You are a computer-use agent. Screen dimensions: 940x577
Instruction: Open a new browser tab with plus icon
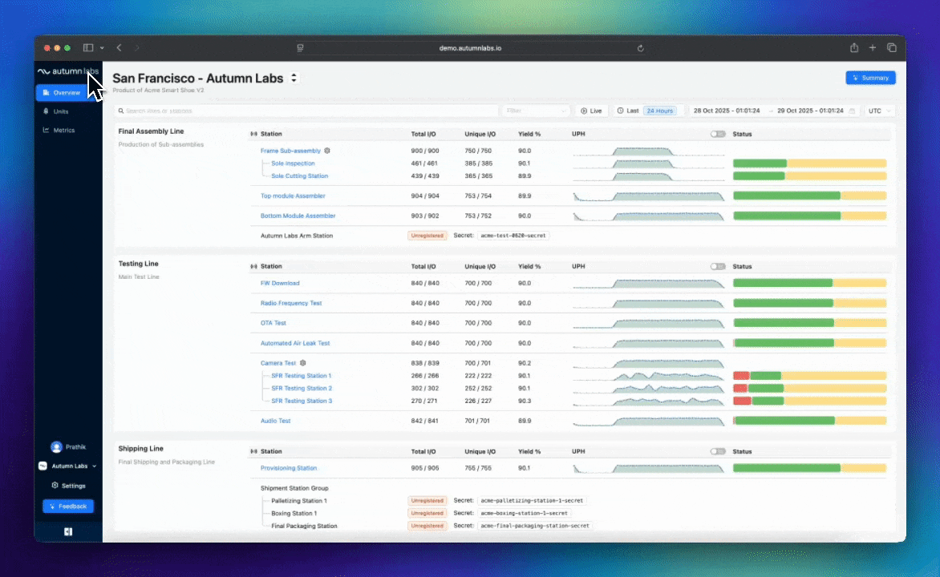coord(873,48)
